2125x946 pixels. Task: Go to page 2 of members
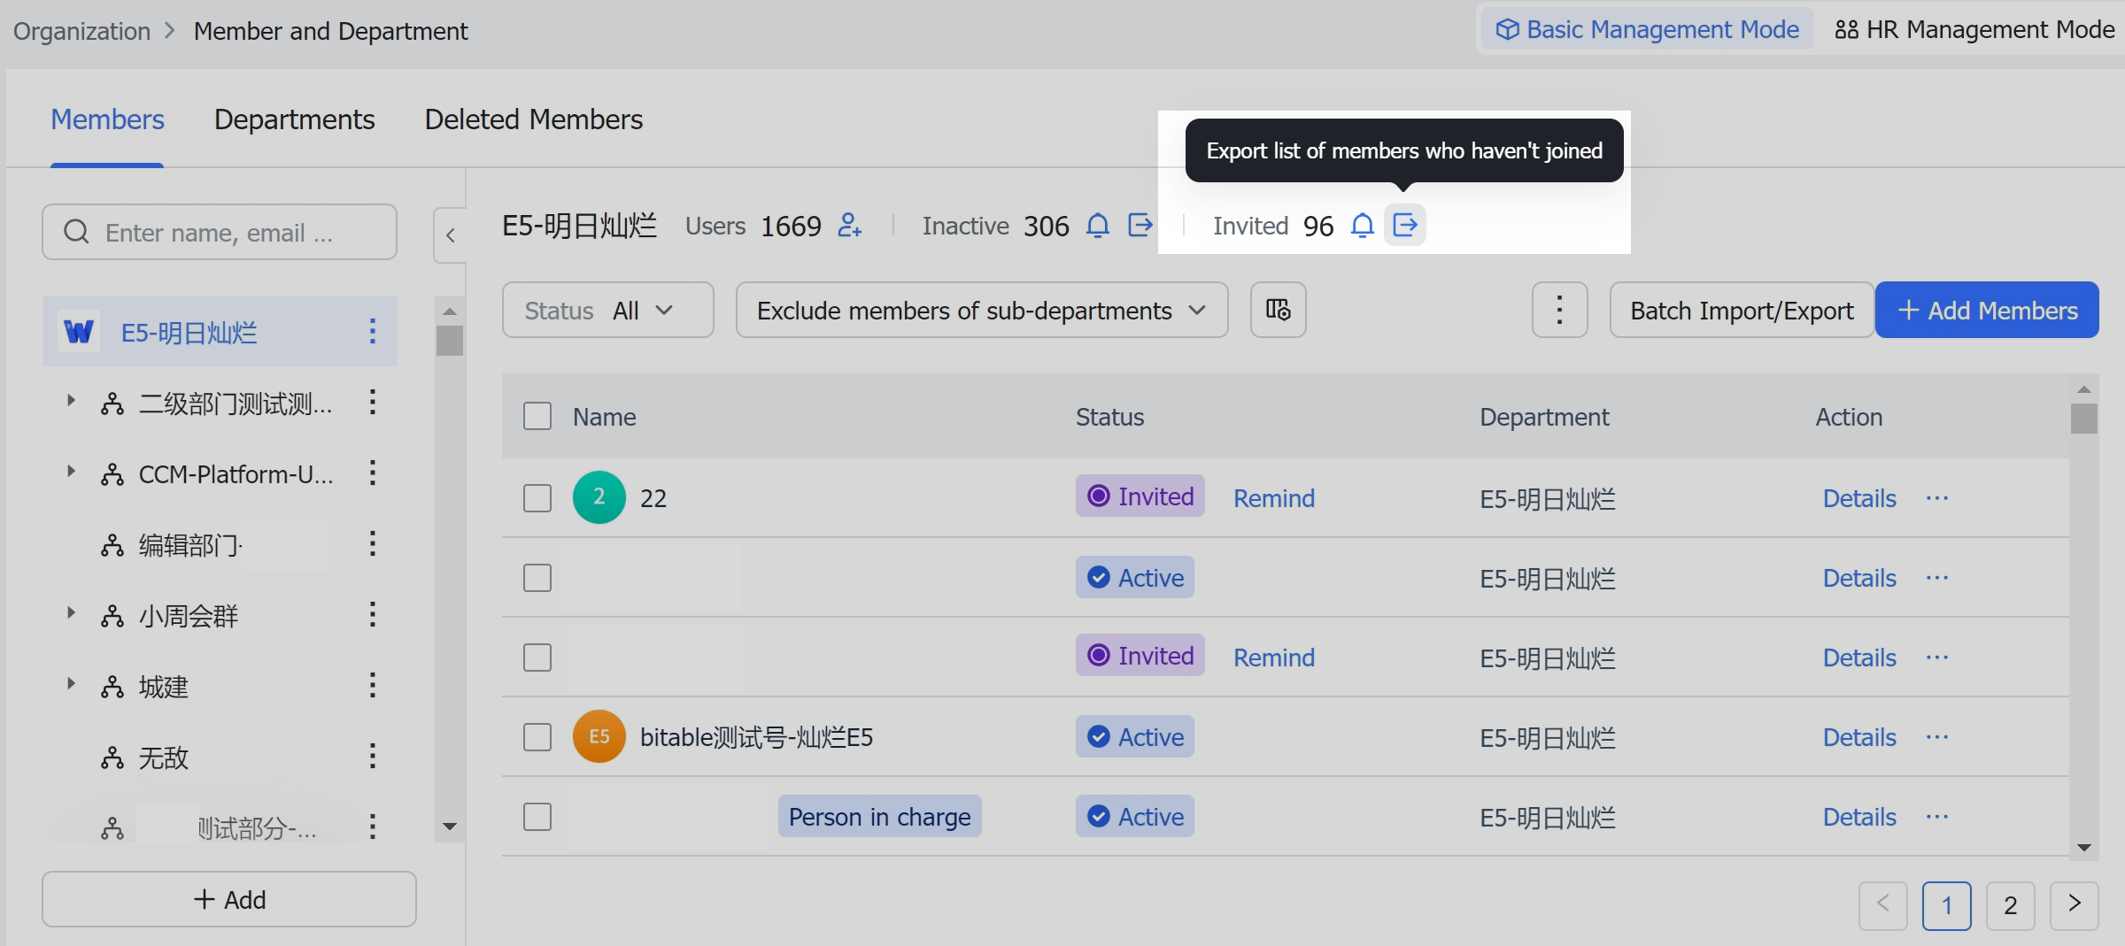2010,905
